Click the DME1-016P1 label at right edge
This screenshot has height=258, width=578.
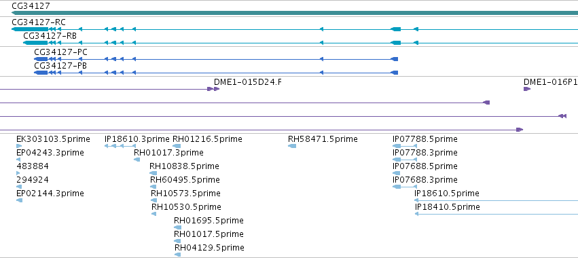pyautogui.click(x=551, y=82)
